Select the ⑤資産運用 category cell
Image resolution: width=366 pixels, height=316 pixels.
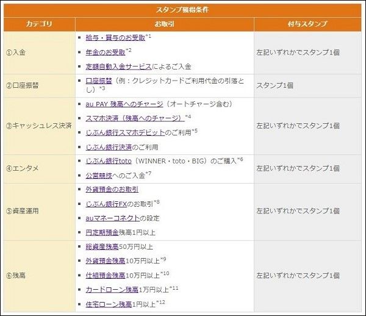pyautogui.click(x=40, y=211)
